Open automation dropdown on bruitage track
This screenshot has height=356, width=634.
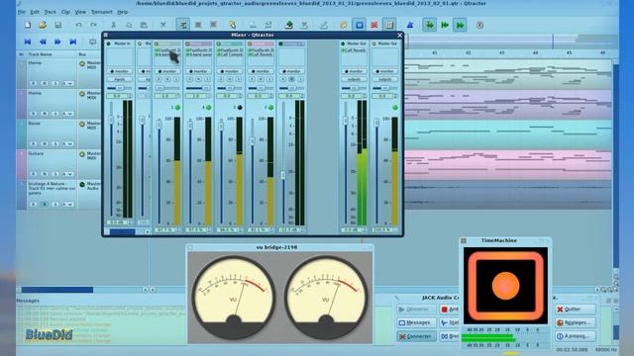pyautogui.click(x=68, y=205)
